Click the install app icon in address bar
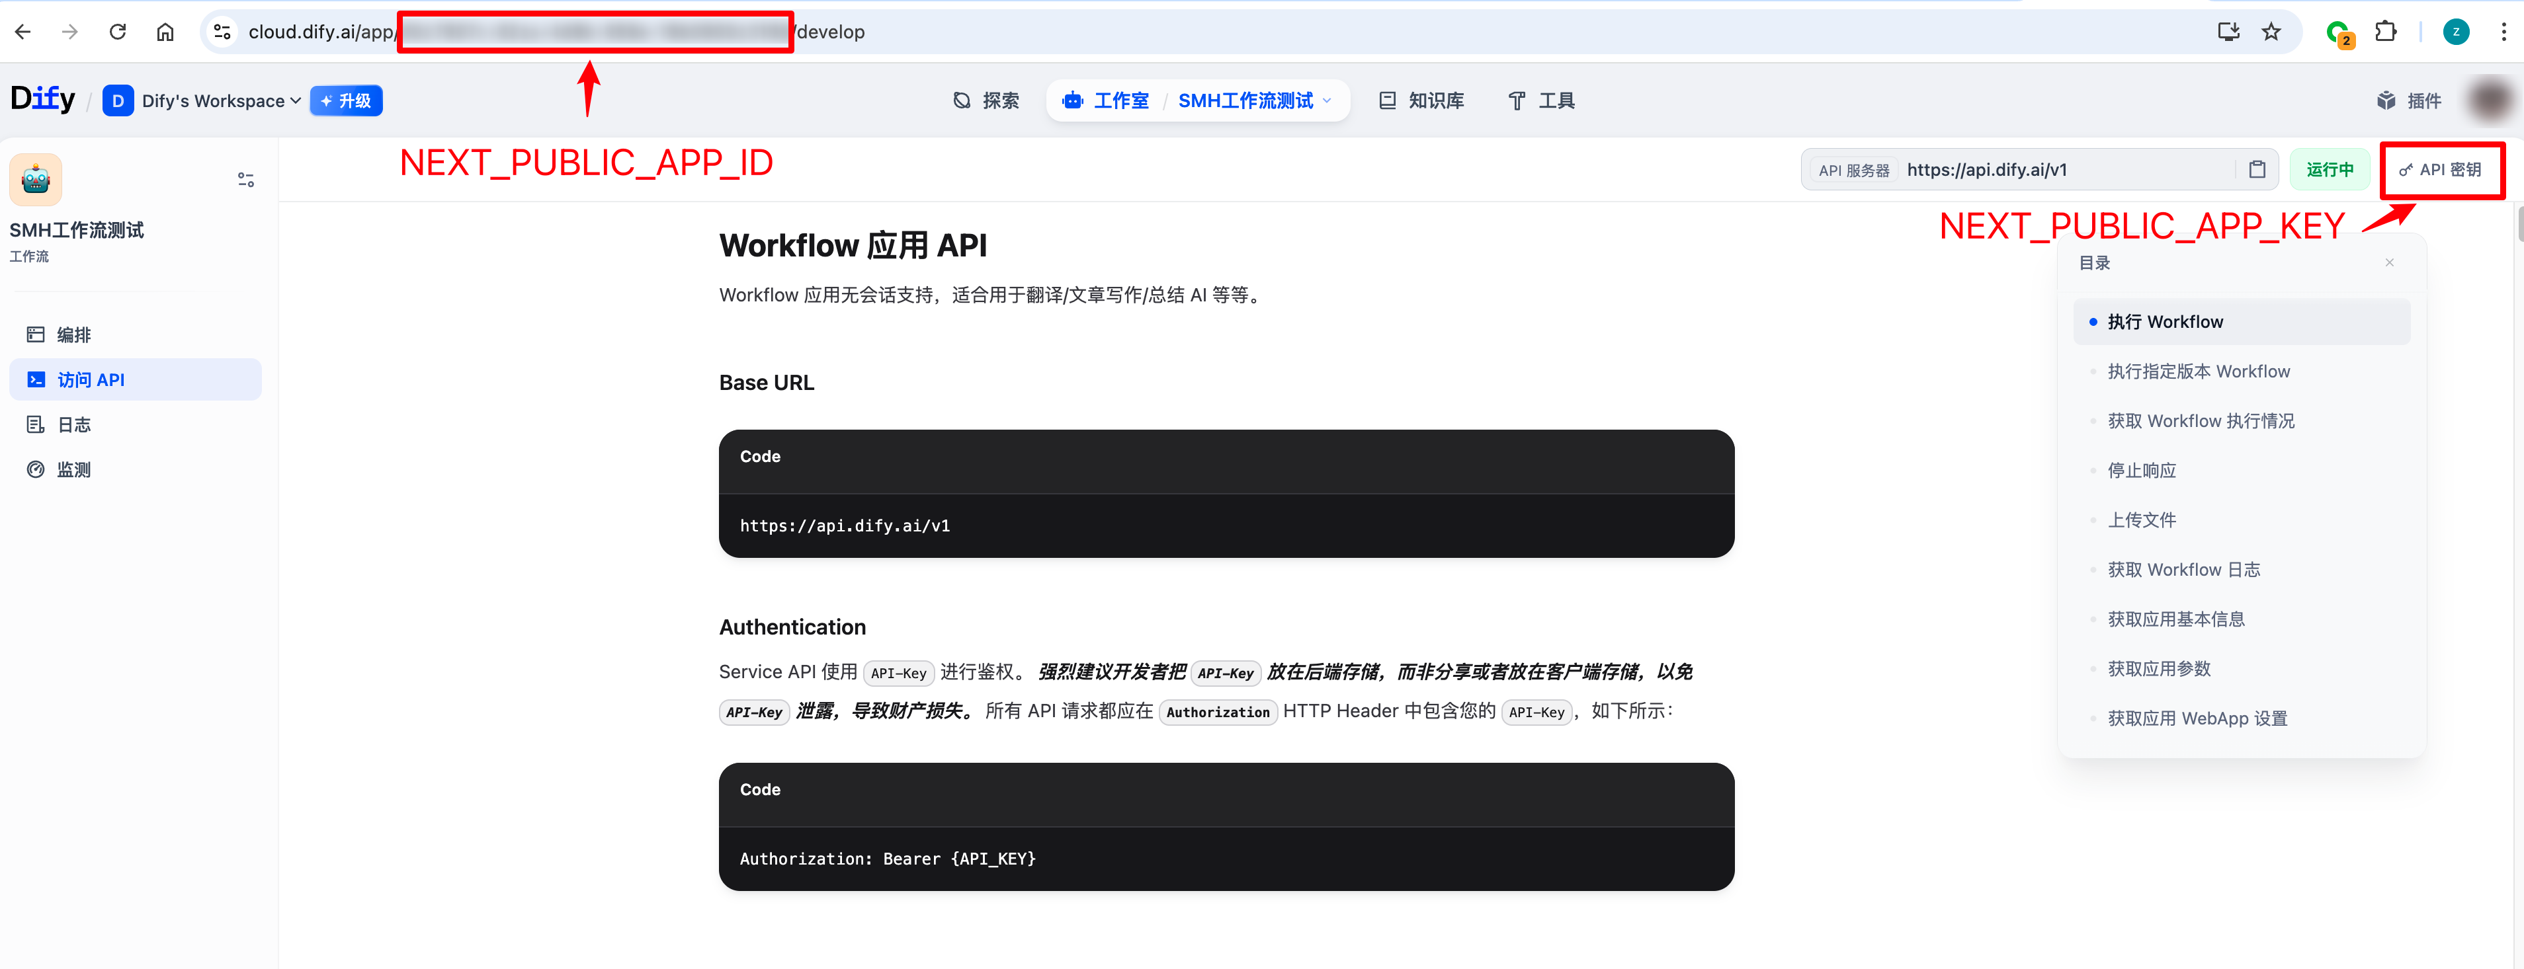This screenshot has width=2524, height=969. (2228, 31)
